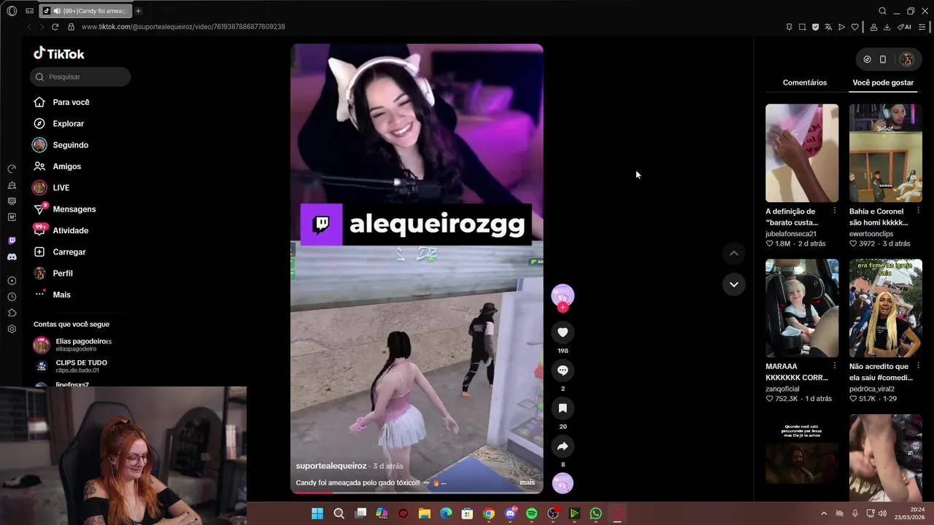Open Opera sidebar settings gear
The width and height of the screenshot is (934, 525).
(x=12, y=329)
